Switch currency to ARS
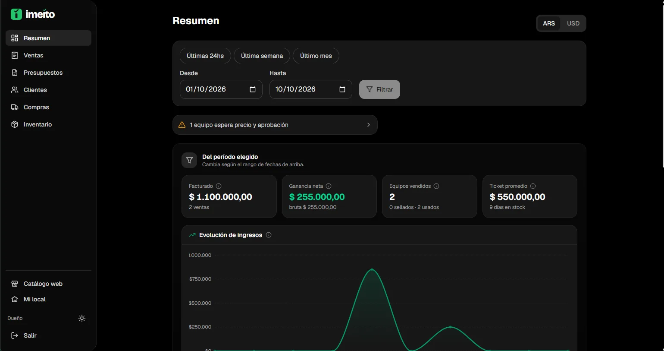The width and height of the screenshot is (664, 351). coord(549,23)
